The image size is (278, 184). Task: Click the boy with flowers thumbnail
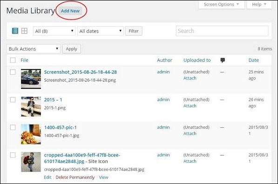(x=31, y=162)
